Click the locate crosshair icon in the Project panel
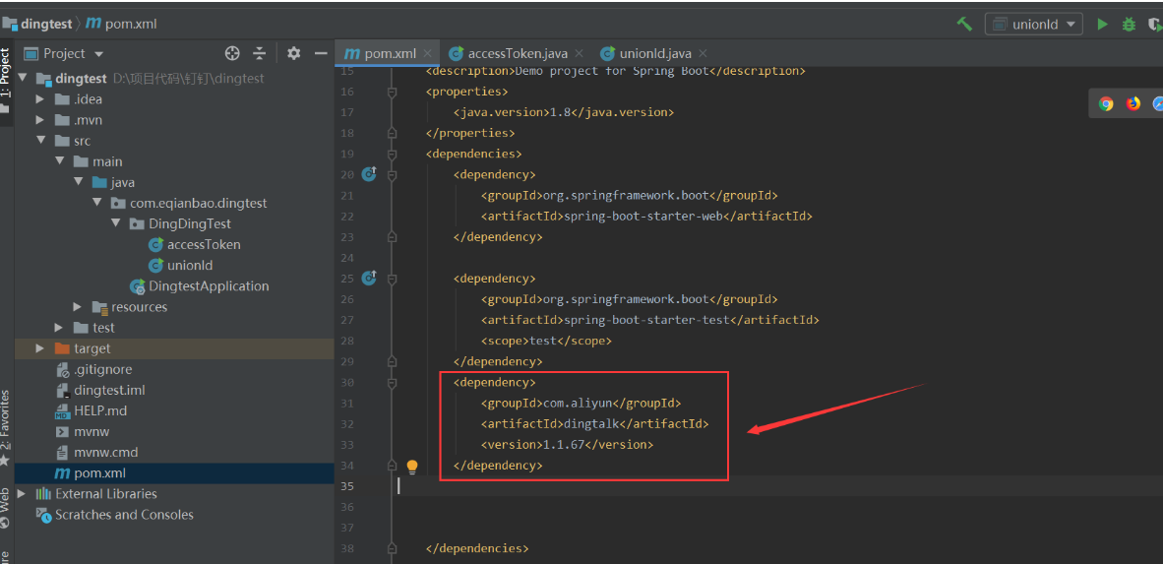Viewport: 1163px width, 564px height. coord(232,53)
